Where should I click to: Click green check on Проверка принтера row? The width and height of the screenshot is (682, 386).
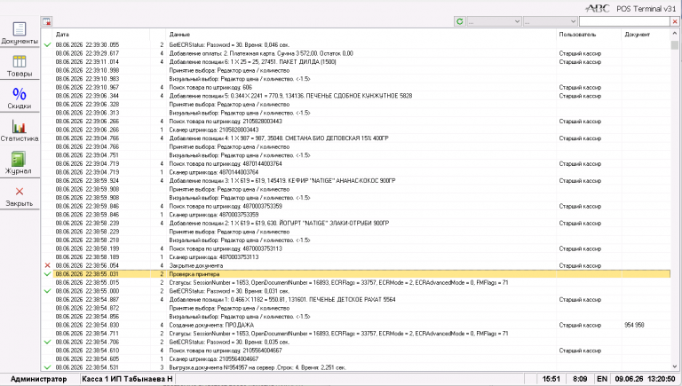47,274
